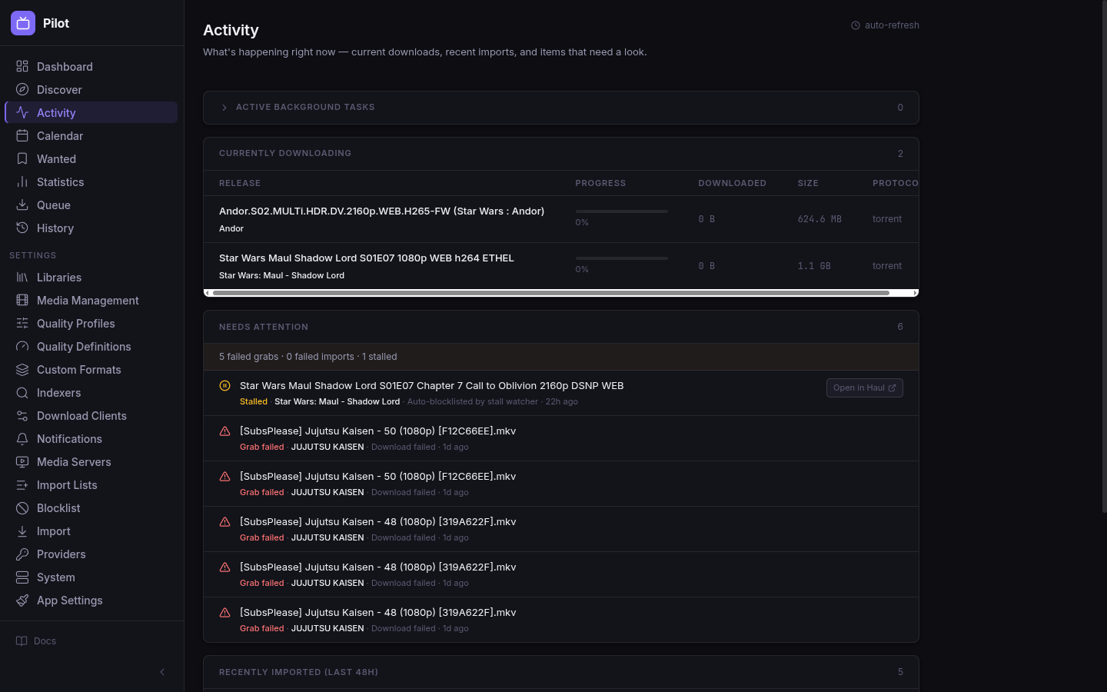Click the Wanted bookmark icon
Viewport: 1107px width, 692px height.
pyautogui.click(x=22, y=159)
